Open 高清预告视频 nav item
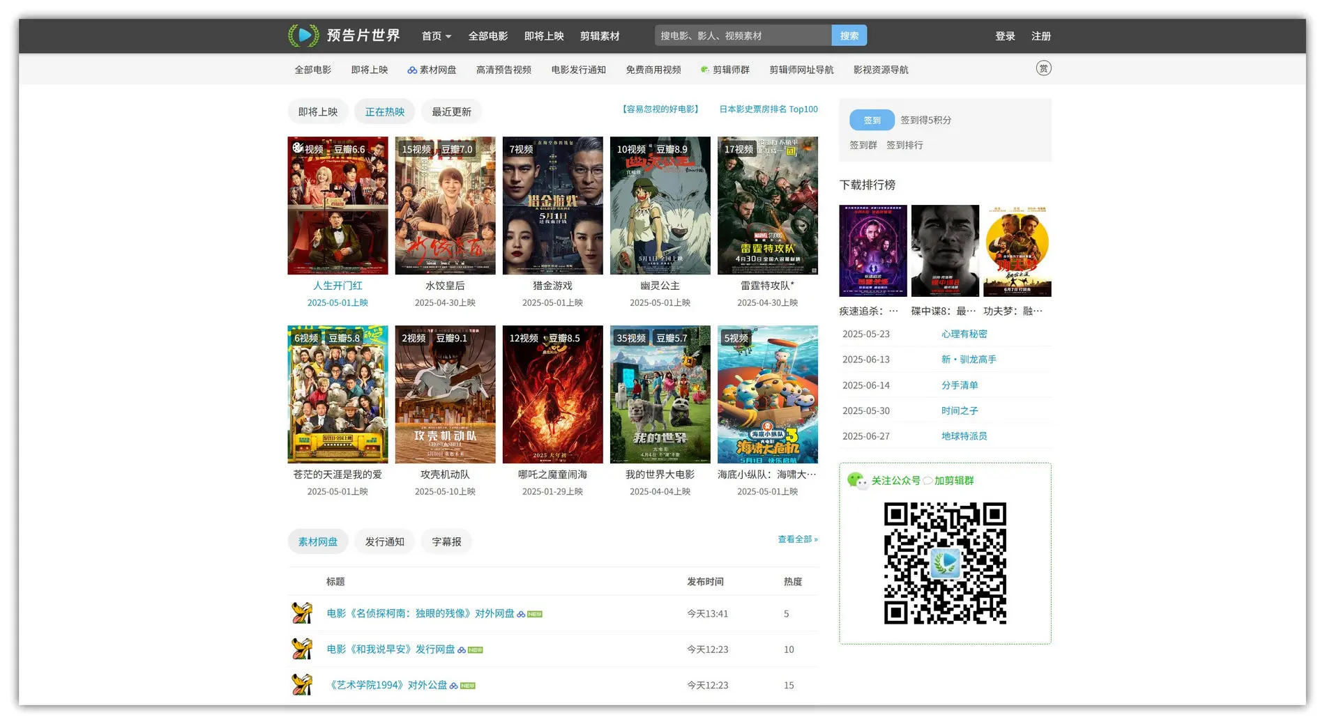The width and height of the screenshot is (1325, 724). point(503,70)
